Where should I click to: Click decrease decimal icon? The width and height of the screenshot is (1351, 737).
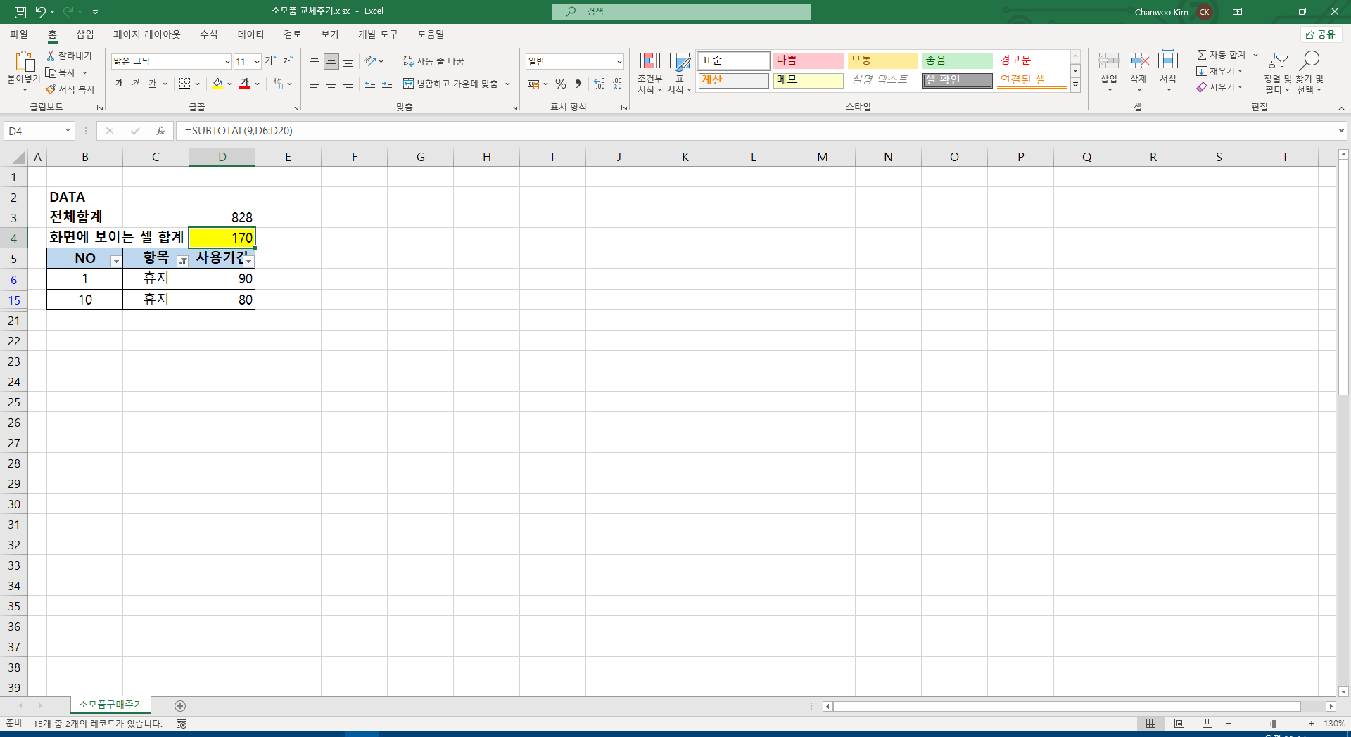[616, 84]
